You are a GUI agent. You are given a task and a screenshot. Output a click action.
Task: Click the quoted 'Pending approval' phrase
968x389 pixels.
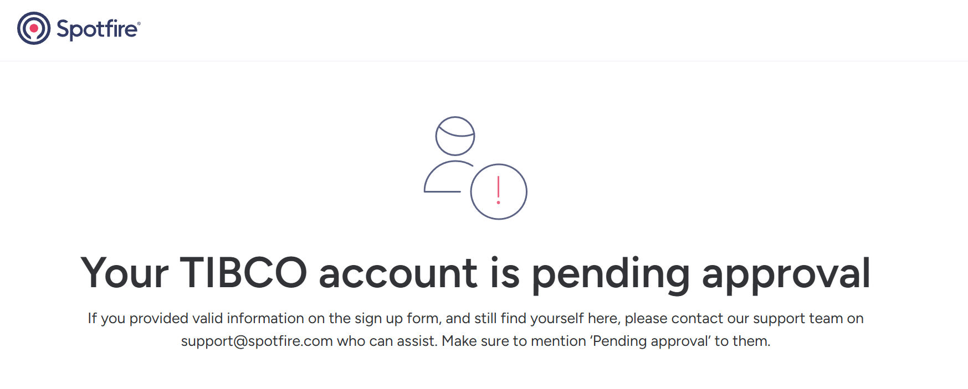650,341
